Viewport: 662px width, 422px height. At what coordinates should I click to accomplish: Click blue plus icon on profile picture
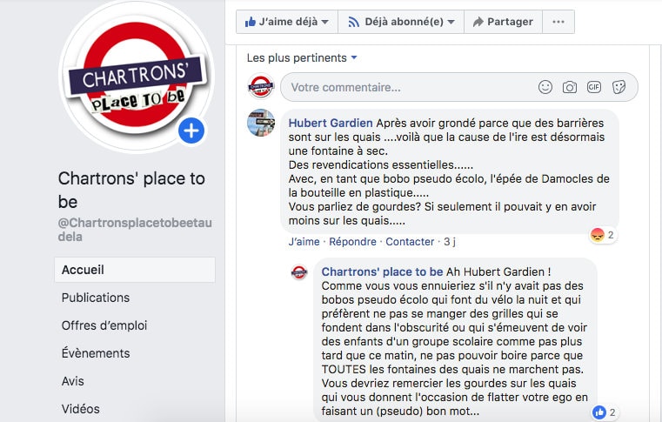191,131
